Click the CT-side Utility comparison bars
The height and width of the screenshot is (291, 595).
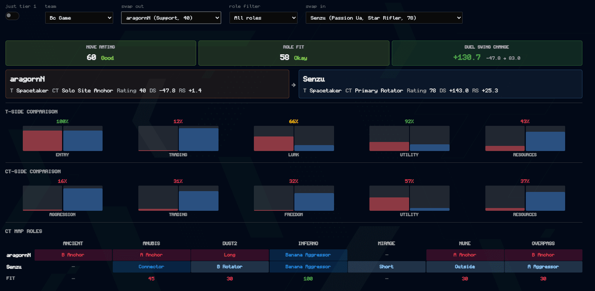[409, 198]
